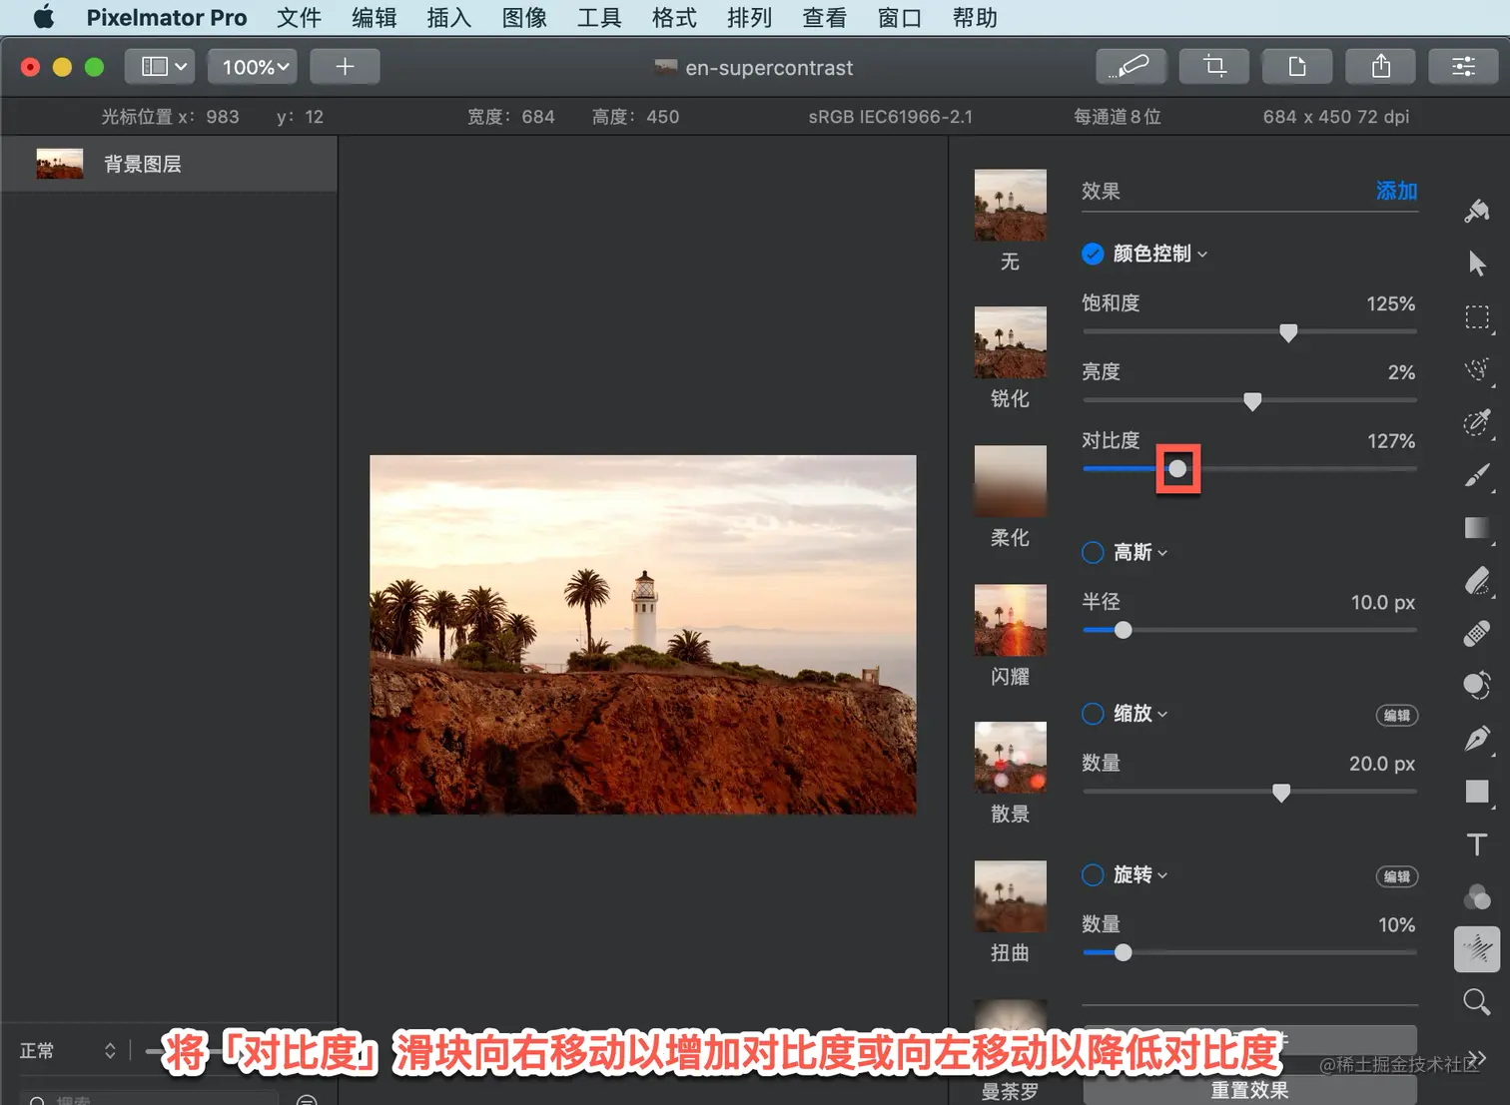The width and height of the screenshot is (1510, 1105).
Task: Open the 图像 menu
Action: (x=524, y=17)
